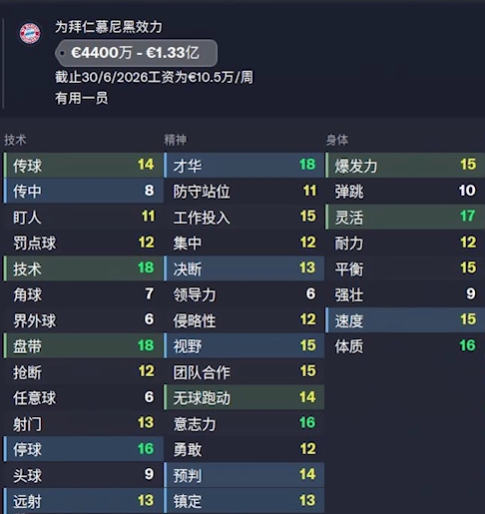Click the 精神 mental column header

pos(176,140)
